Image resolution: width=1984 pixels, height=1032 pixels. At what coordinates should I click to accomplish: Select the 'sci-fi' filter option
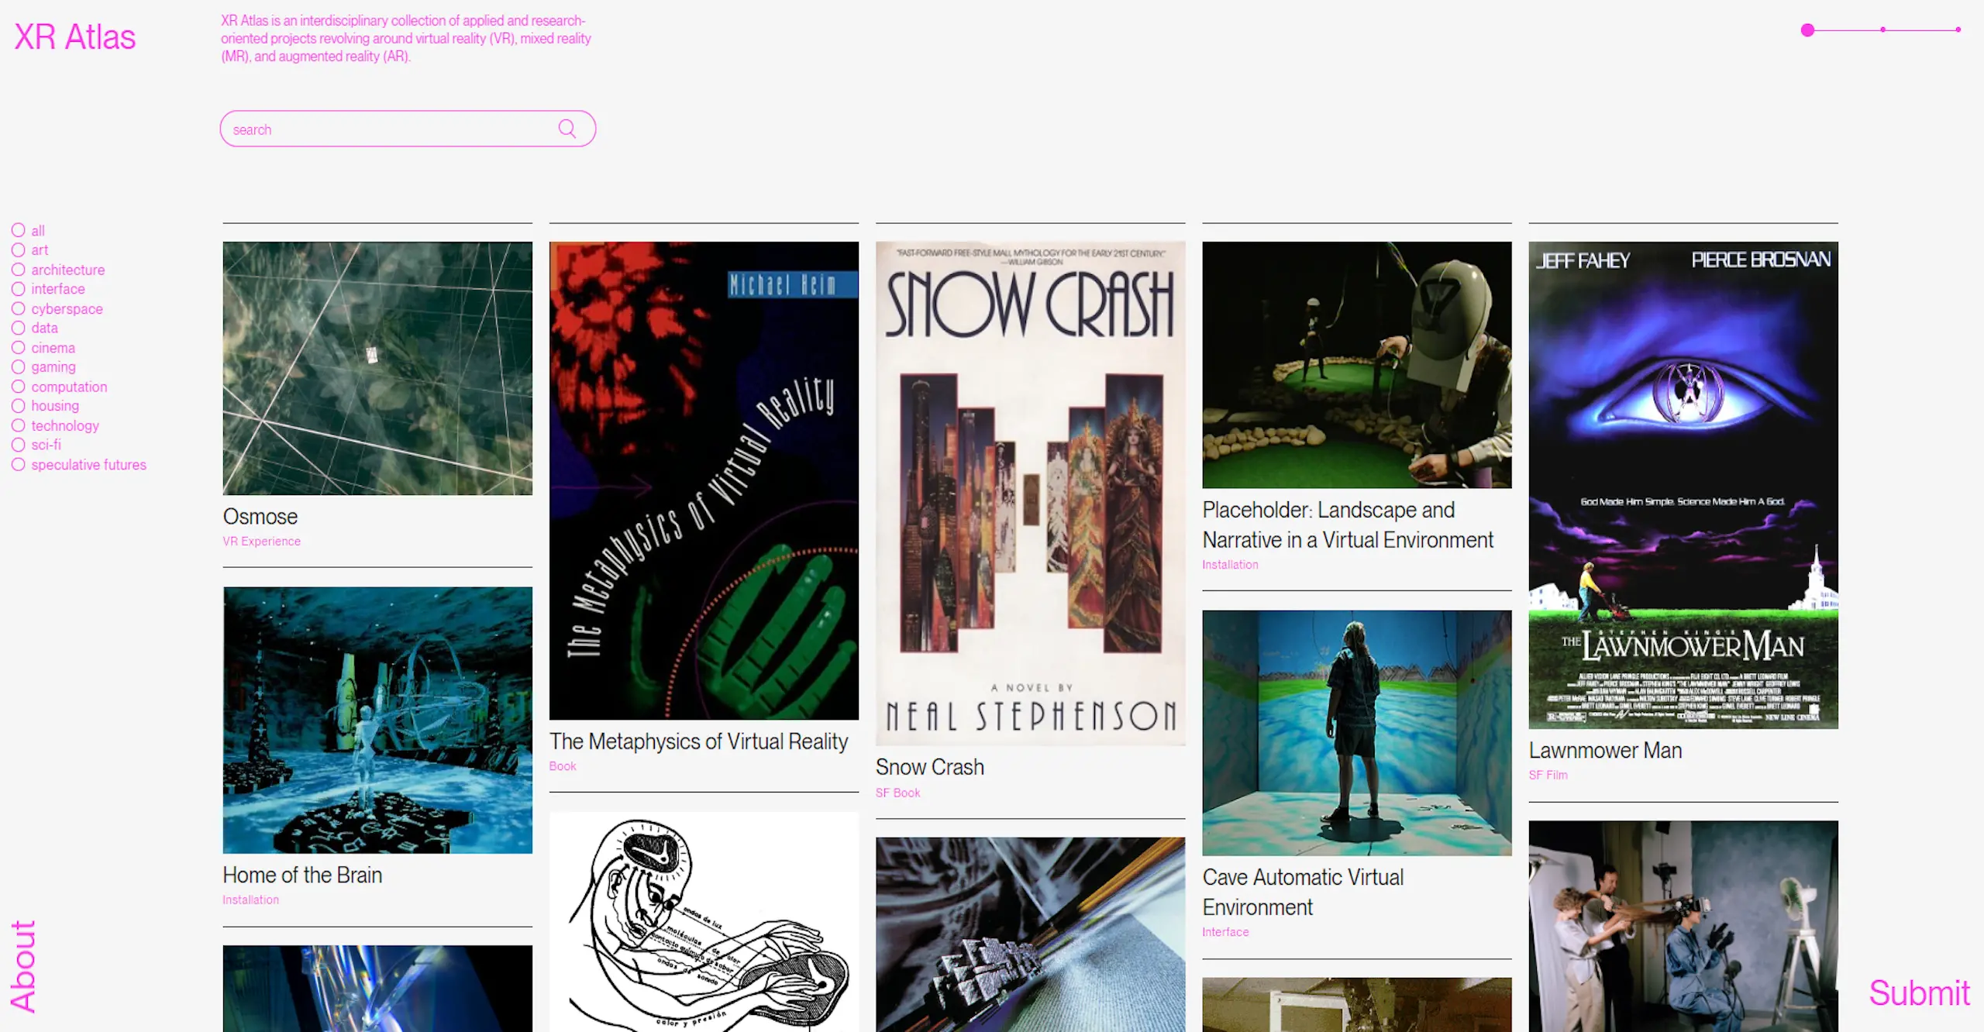[x=19, y=445]
